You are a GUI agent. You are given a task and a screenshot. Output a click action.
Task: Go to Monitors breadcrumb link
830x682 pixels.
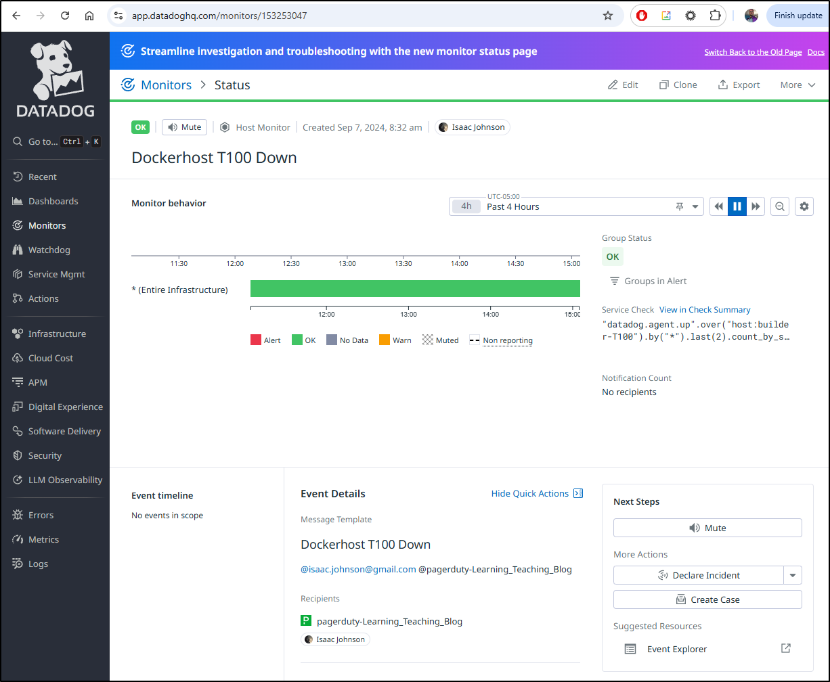166,85
